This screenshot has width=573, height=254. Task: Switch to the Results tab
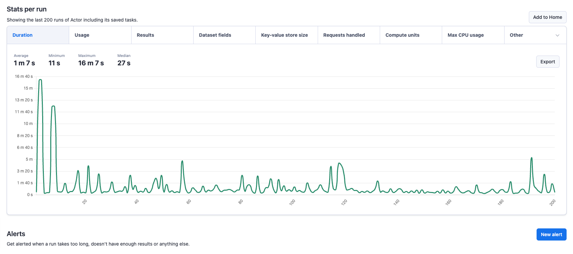(162, 35)
